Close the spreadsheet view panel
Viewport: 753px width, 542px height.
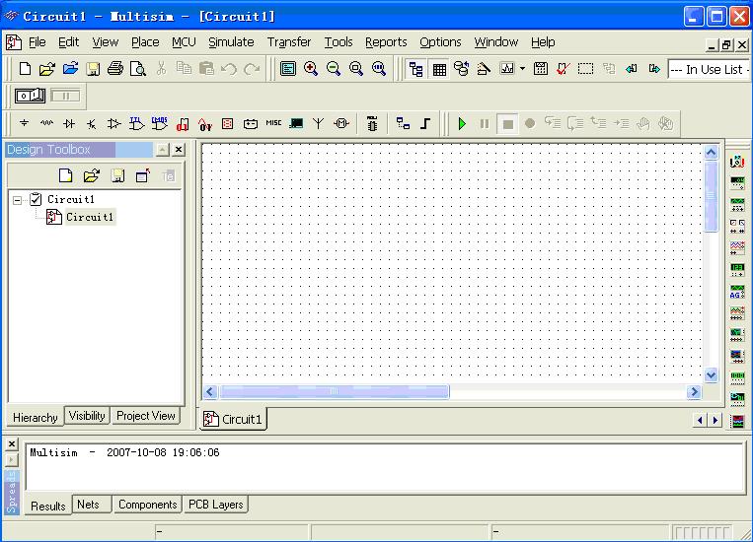pos(12,443)
